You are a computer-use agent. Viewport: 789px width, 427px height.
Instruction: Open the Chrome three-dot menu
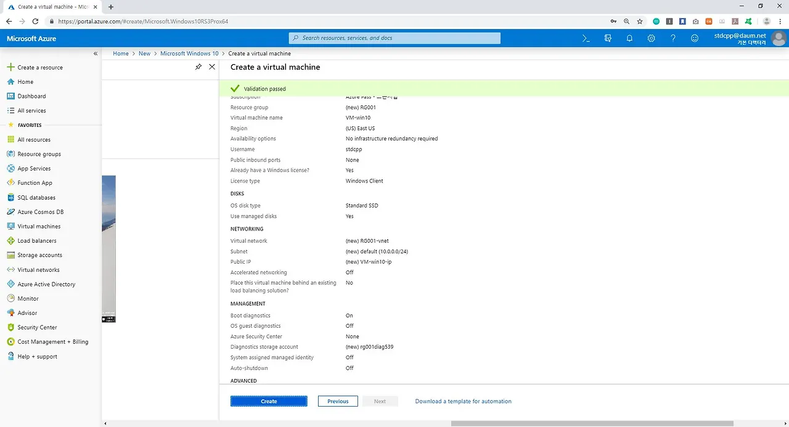click(x=782, y=21)
